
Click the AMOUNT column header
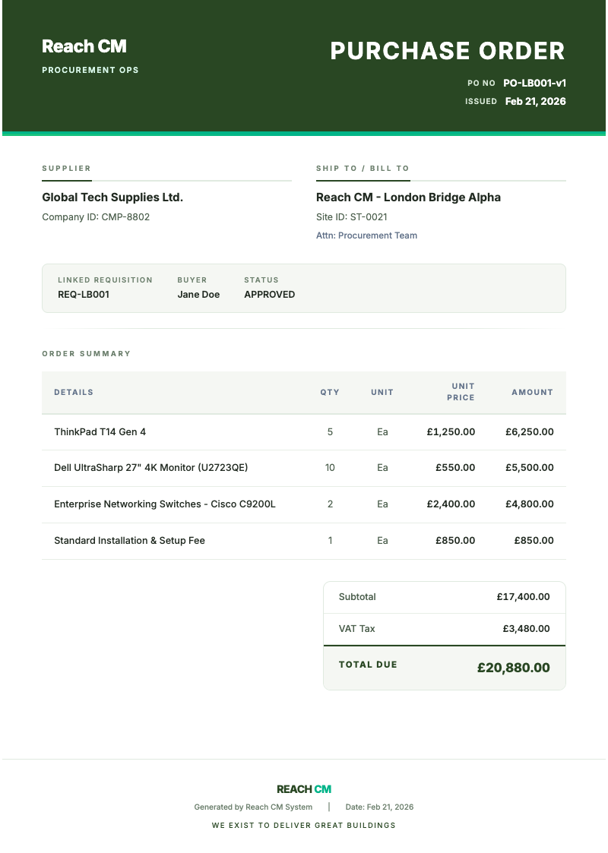point(532,392)
